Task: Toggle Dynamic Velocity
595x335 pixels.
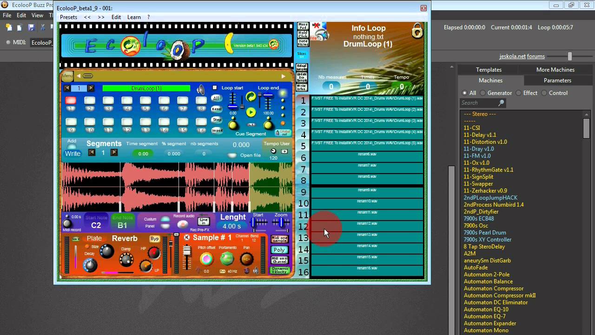Action: coord(279,270)
